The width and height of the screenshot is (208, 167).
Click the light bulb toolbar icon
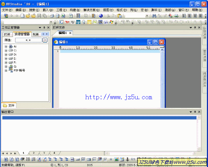click(84, 22)
